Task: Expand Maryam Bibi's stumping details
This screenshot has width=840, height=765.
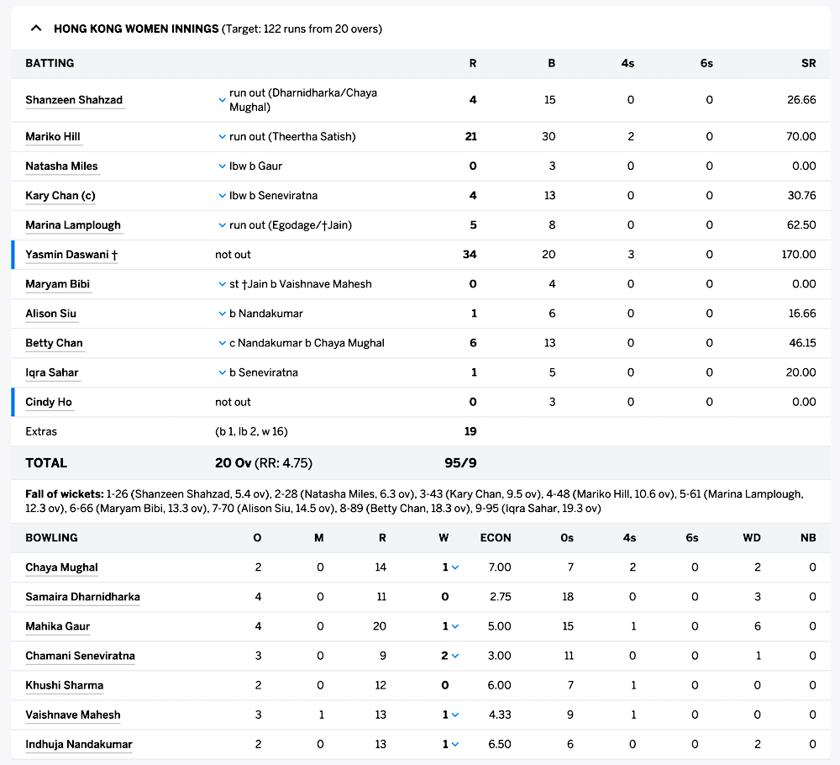Action: pyautogui.click(x=221, y=283)
